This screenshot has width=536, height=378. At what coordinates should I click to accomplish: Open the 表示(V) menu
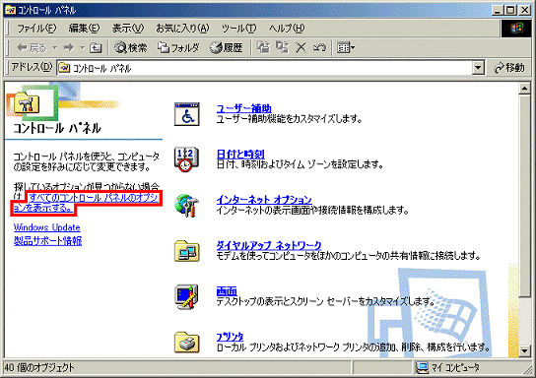[128, 28]
